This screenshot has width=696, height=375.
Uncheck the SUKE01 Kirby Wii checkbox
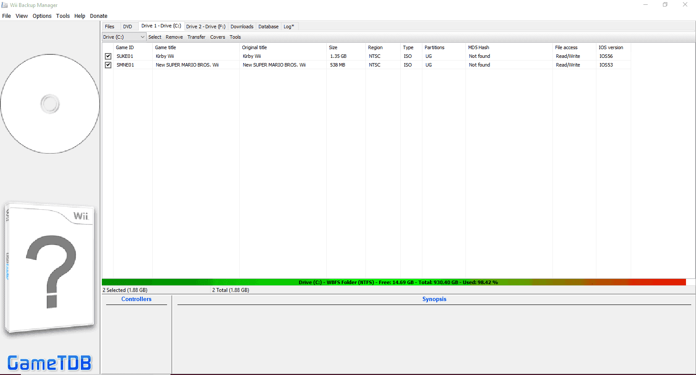pyautogui.click(x=108, y=56)
